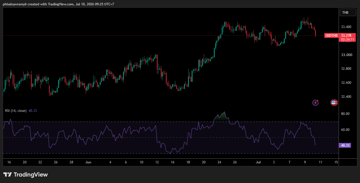Image resolution: width=360 pixels, height=183 pixels.
Task: Click date marker 15 at the time axis end
Action: click(336, 162)
